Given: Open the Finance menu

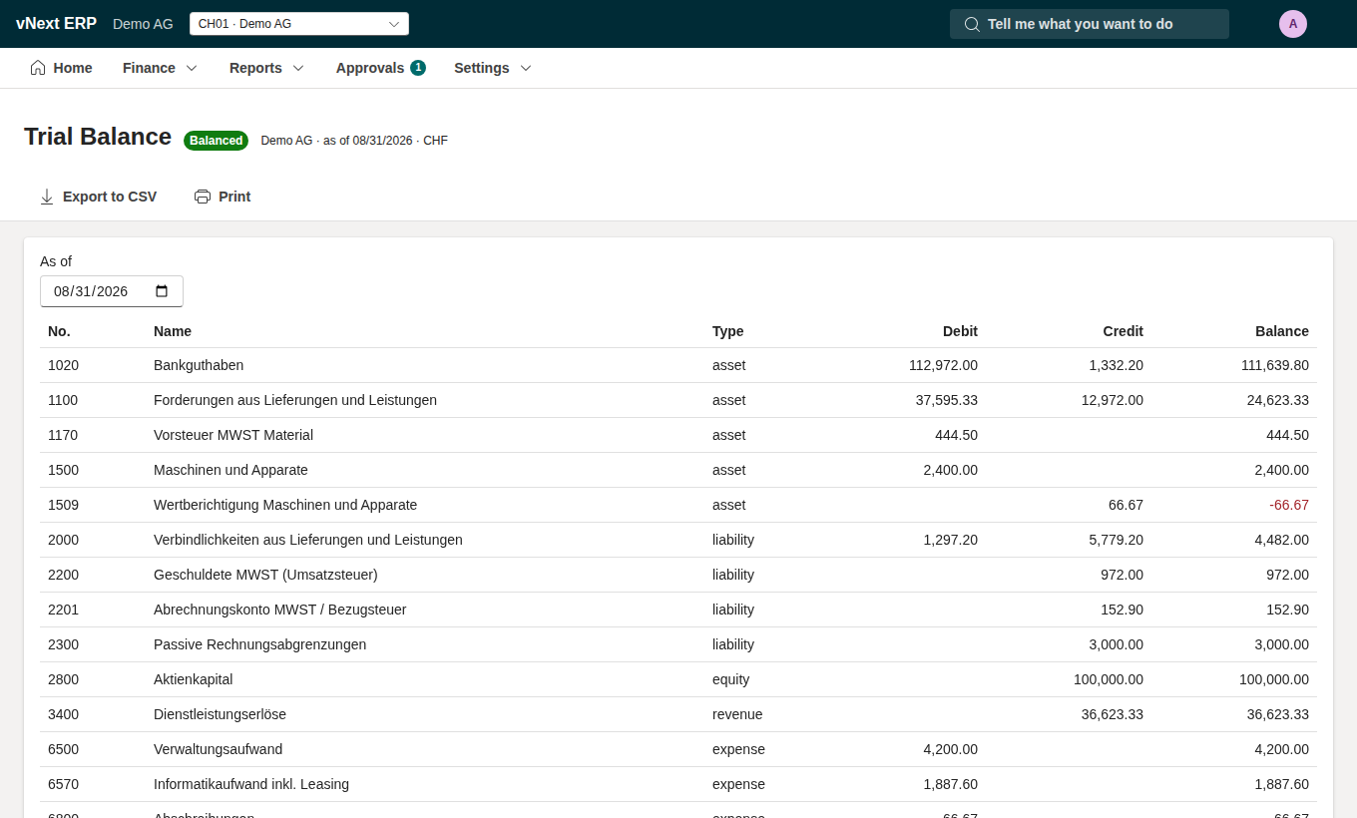Looking at the screenshot, I should tap(161, 68).
